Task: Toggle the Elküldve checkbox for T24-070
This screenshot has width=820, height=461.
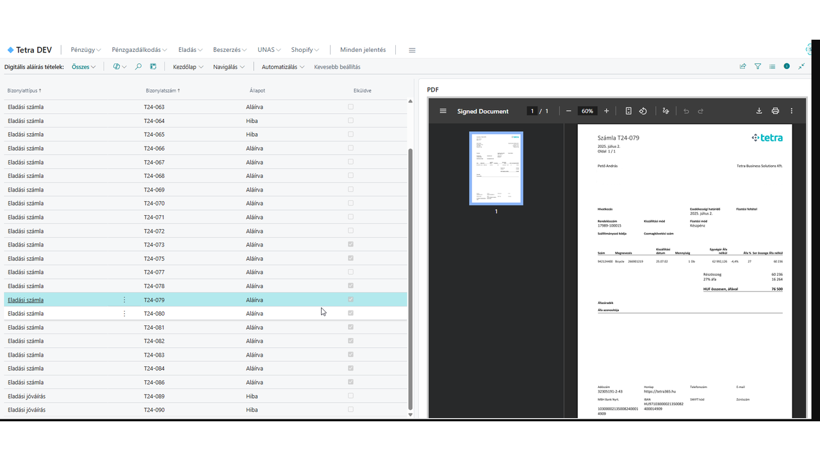Action: pyautogui.click(x=350, y=203)
